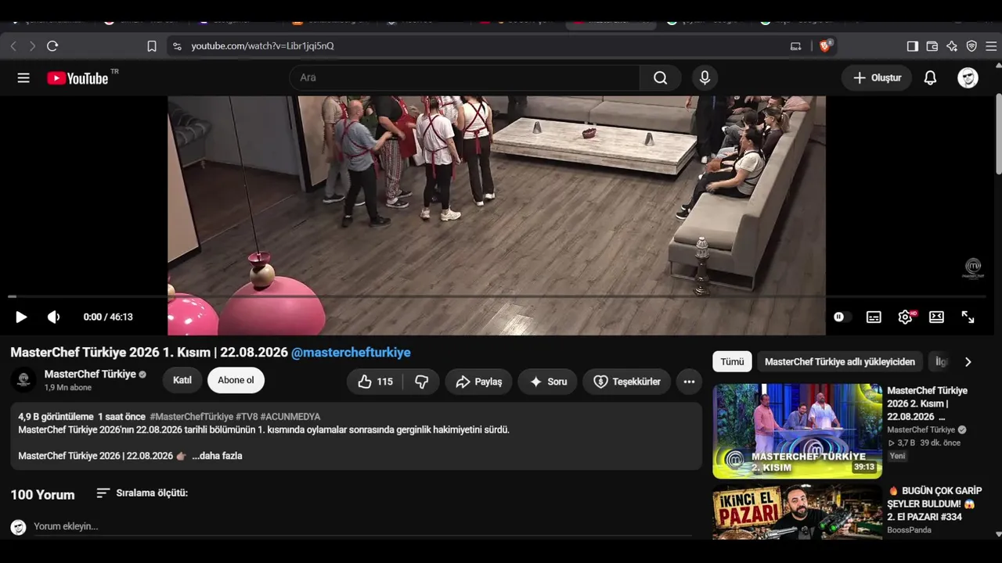Focus the Yorum ekleyin comment field
This screenshot has height=563, width=1002.
[x=362, y=527]
